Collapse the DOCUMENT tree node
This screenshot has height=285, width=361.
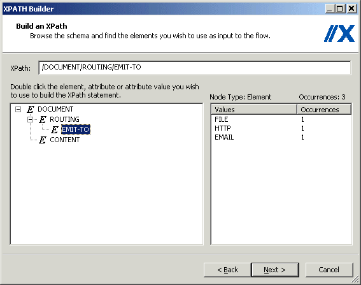click(x=18, y=109)
